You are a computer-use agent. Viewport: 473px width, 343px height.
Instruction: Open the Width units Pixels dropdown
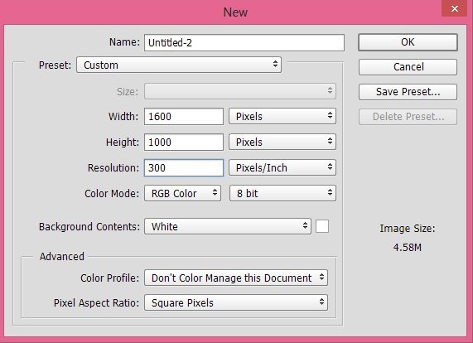tap(282, 116)
